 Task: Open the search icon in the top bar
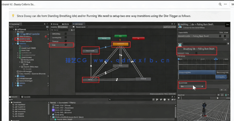pyautogui.click(x=220, y=4)
